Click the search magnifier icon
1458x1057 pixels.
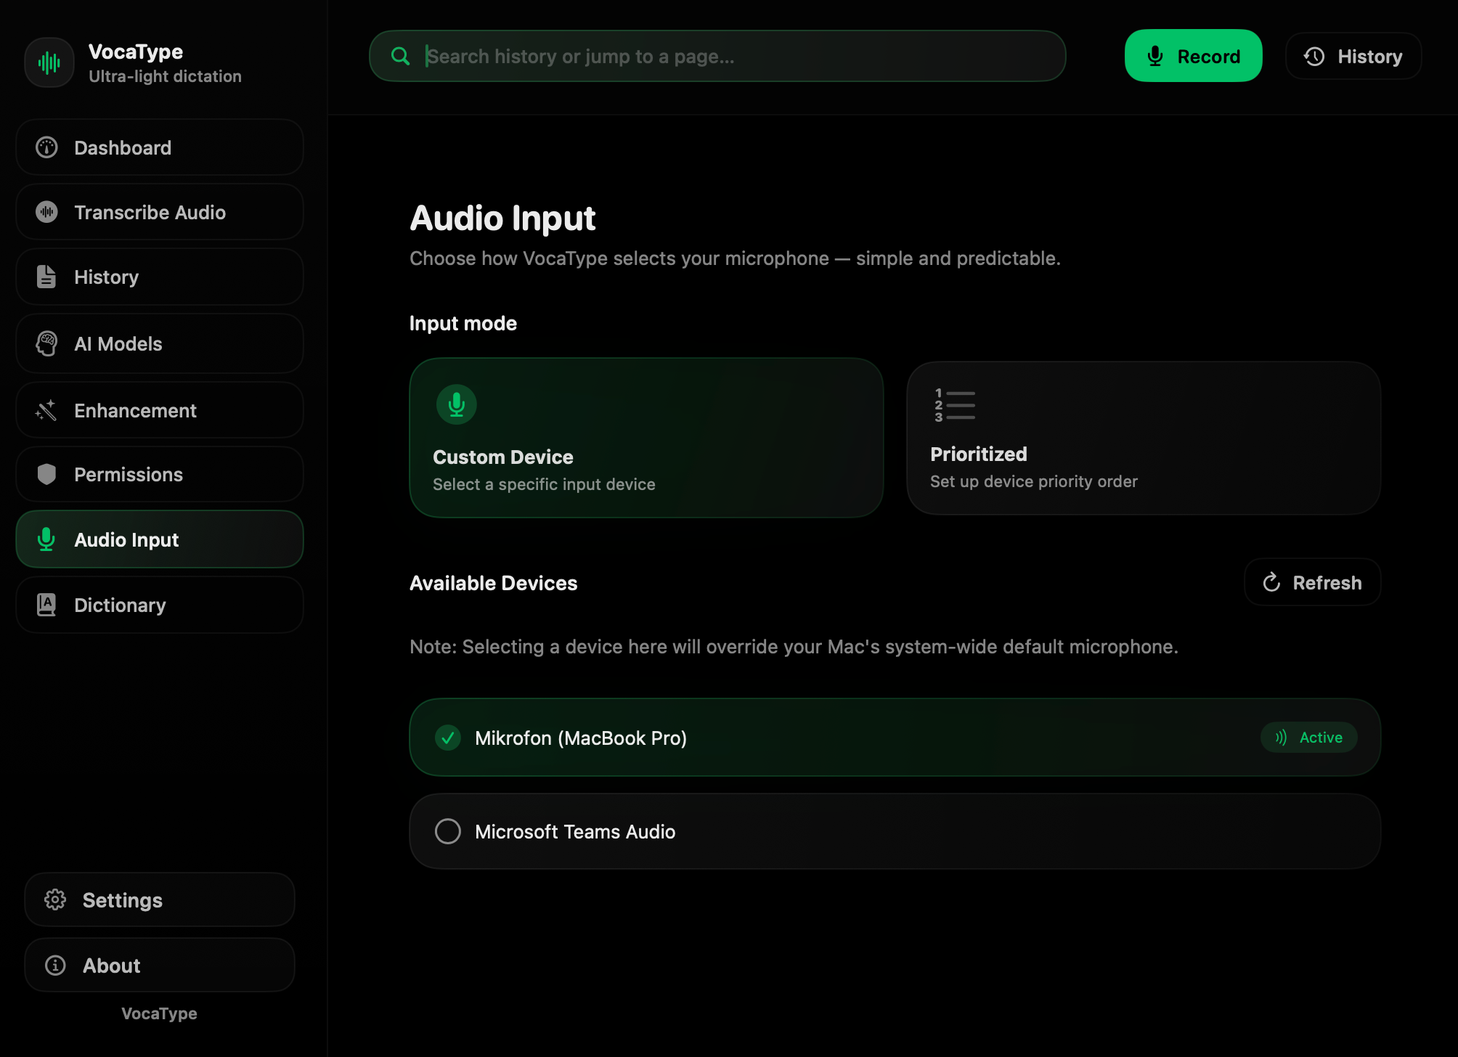(x=400, y=56)
